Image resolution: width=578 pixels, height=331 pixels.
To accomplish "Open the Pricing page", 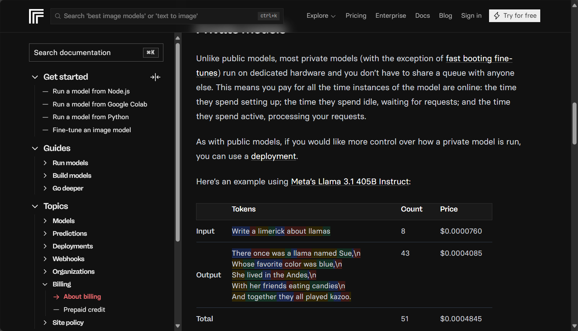I will click(x=356, y=16).
